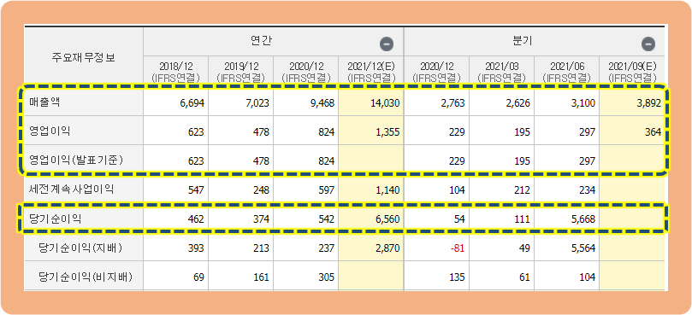Click 824 in the 영업이익(발표기준) row
Image resolution: width=692 pixels, height=315 pixels.
coord(327,161)
